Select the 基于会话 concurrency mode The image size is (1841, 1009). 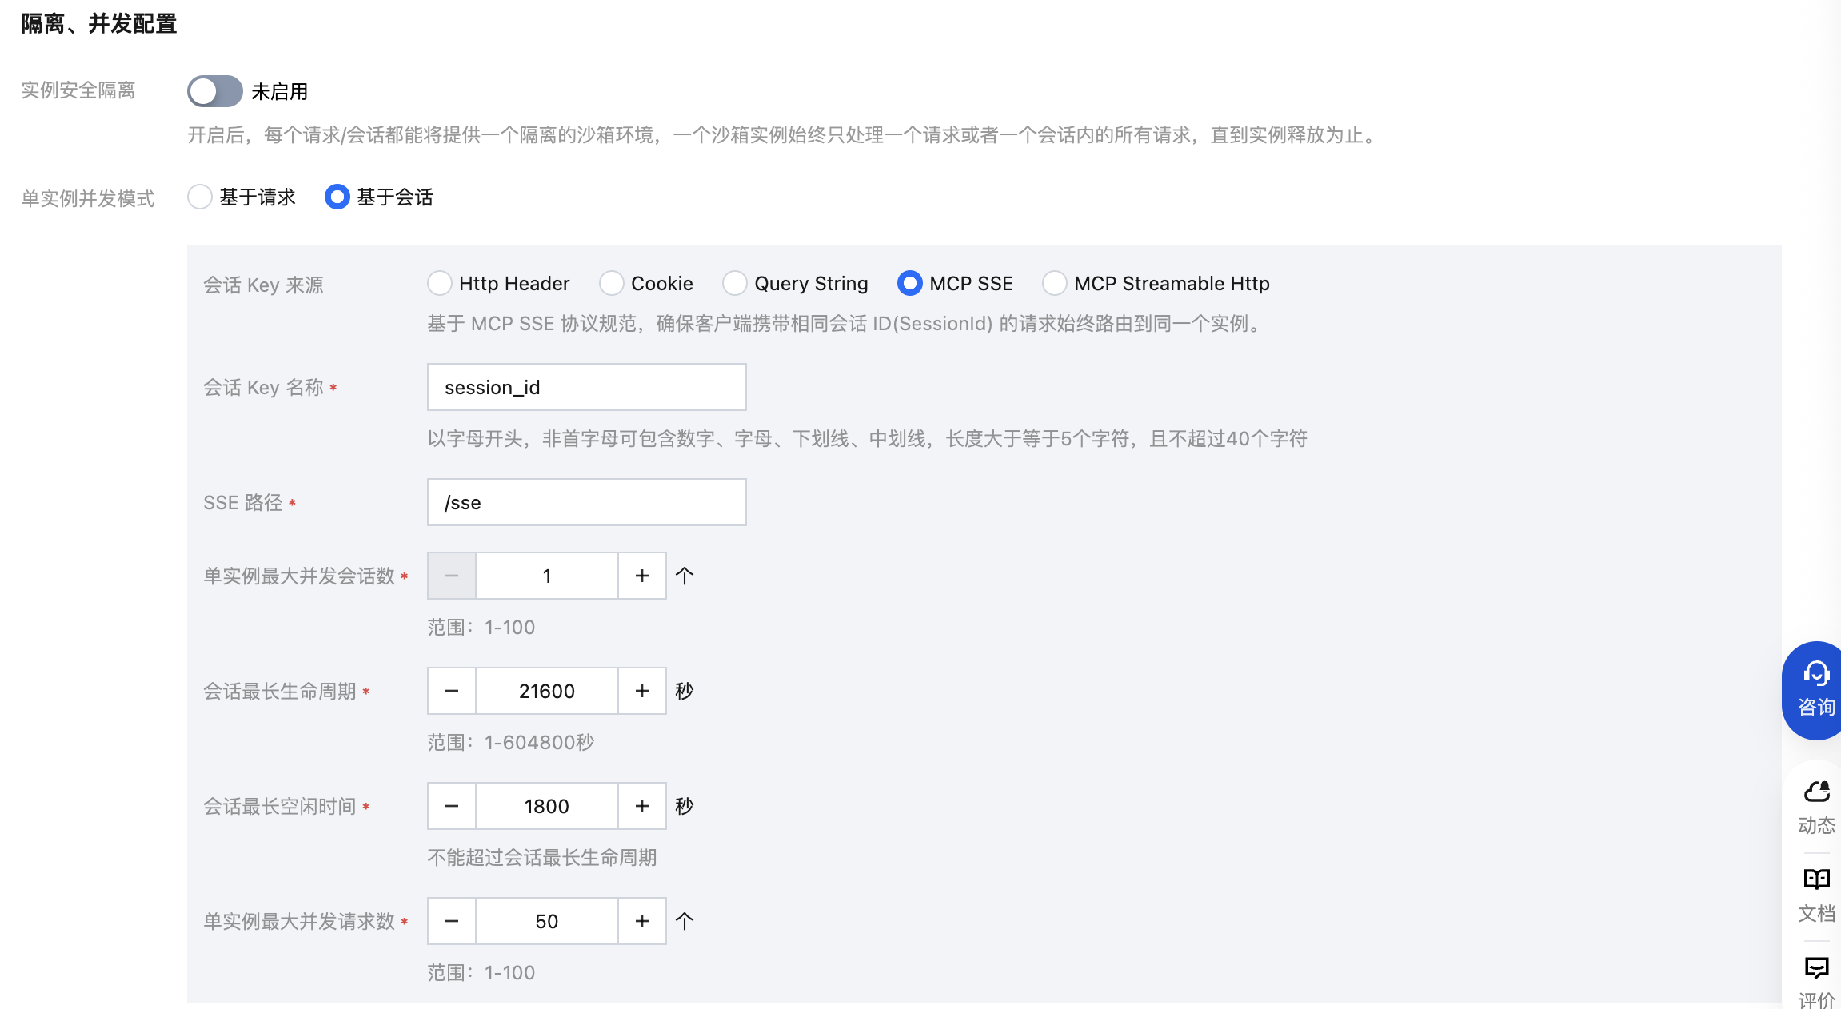(x=337, y=197)
